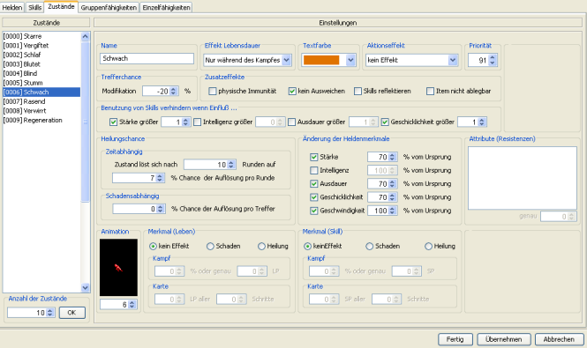Click the orange Textfarbe swatch
This screenshot has width=587, height=348.
point(321,60)
